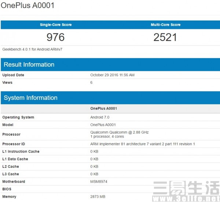Click the Processor row label
The height and width of the screenshot is (202, 220).
[x=11, y=134]
